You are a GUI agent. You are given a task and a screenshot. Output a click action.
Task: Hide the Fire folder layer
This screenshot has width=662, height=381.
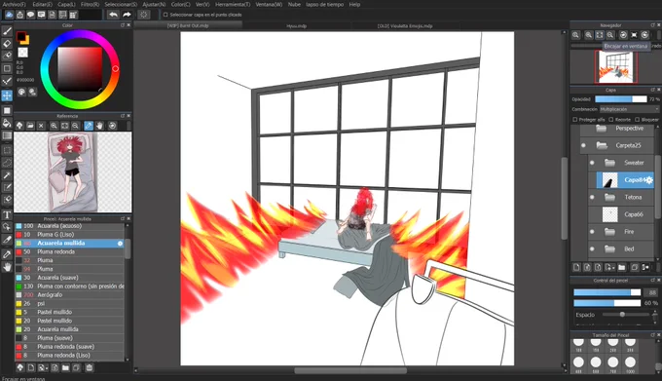592,232
